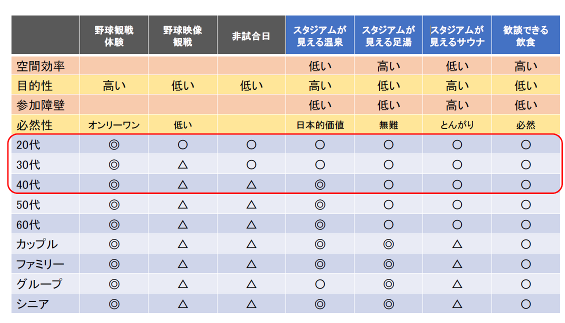Screen dimensions: 565x323
Task: Click the 野球観戦体験 column header
Action: pos(114,35)
